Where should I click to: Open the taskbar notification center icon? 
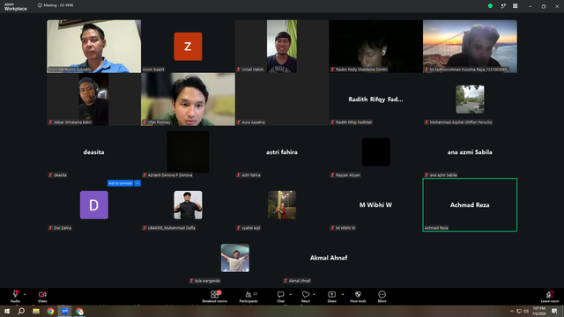[554, 311]
